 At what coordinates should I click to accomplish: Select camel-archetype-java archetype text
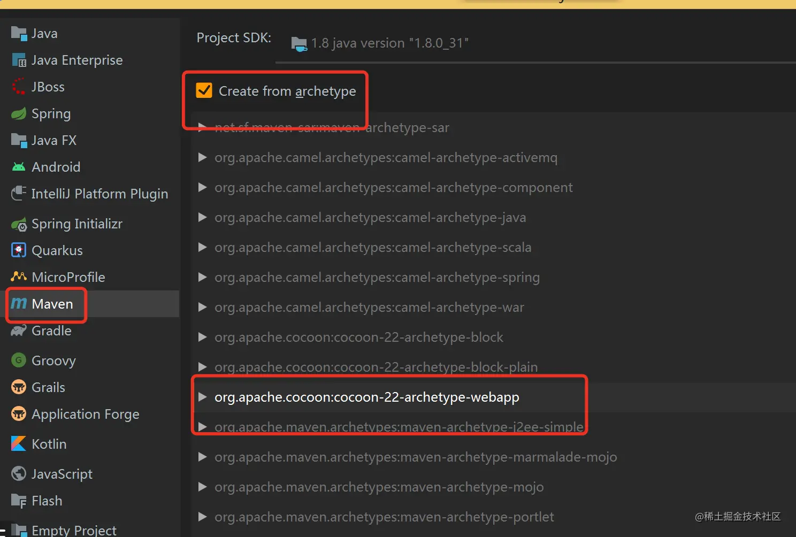(370, 218)
